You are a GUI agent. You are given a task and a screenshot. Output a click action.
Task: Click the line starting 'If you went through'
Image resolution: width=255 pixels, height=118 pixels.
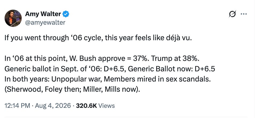[x=97, y=38]
